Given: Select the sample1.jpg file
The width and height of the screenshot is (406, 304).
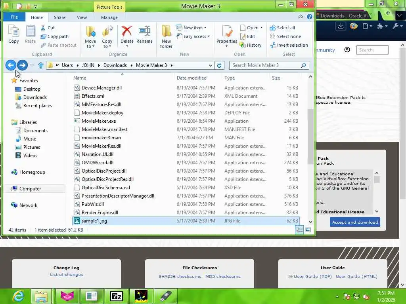Looking at the screenshot, I should coord(186,221).
